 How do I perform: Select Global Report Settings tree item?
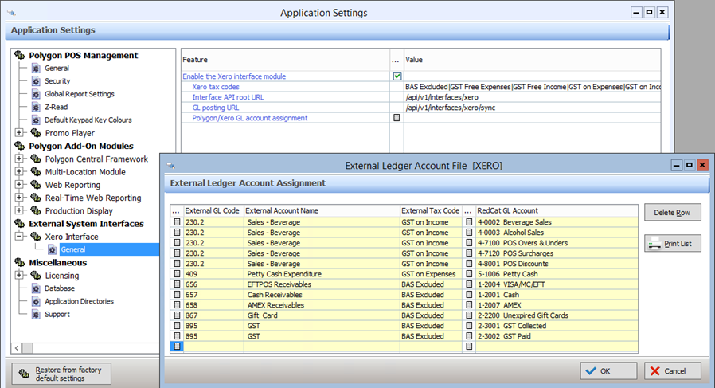[80, 94]
